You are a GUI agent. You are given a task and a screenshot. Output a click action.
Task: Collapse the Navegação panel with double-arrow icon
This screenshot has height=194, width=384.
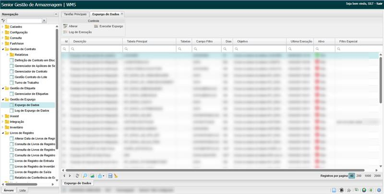click(56, 14)
